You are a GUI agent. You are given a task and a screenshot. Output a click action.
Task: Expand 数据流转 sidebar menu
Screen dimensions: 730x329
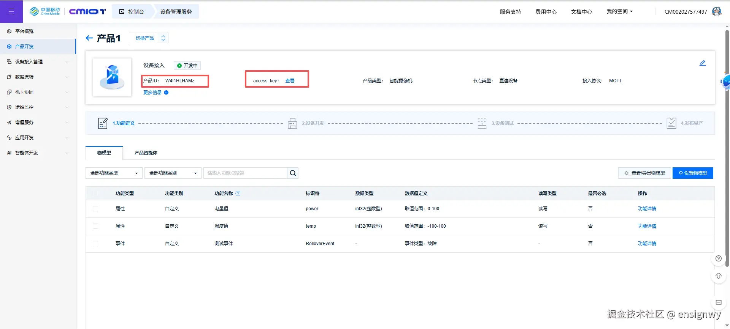coord(38,77)
